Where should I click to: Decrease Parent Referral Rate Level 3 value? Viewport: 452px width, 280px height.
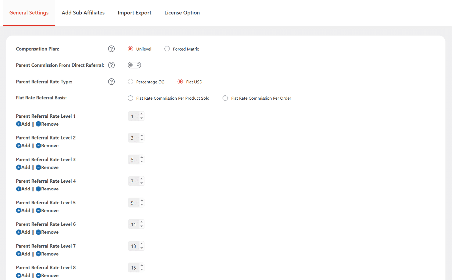pos(142,162)
